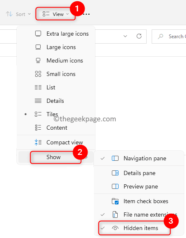The image size is (186, 238).
Task: Open the address bar history dropdown
Action: click(x=125, y=36)
